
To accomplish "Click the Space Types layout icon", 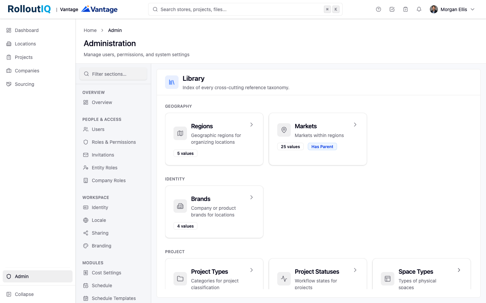I will click(x=387, y=279).
